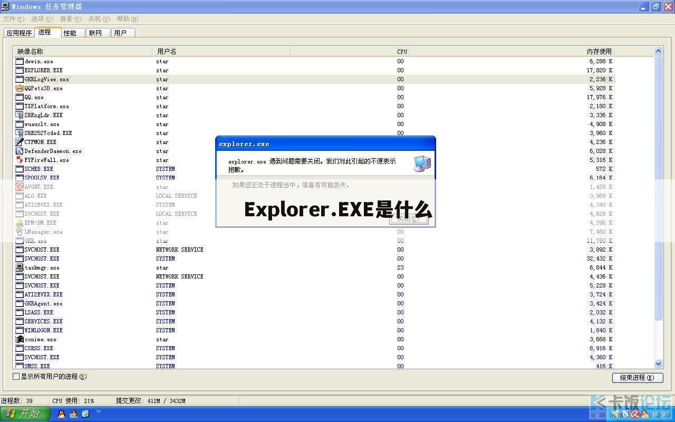The image size is (675, 422).
Task: Click the SRE2527cded.EXE process icon
Action: [x=20, y=133]
